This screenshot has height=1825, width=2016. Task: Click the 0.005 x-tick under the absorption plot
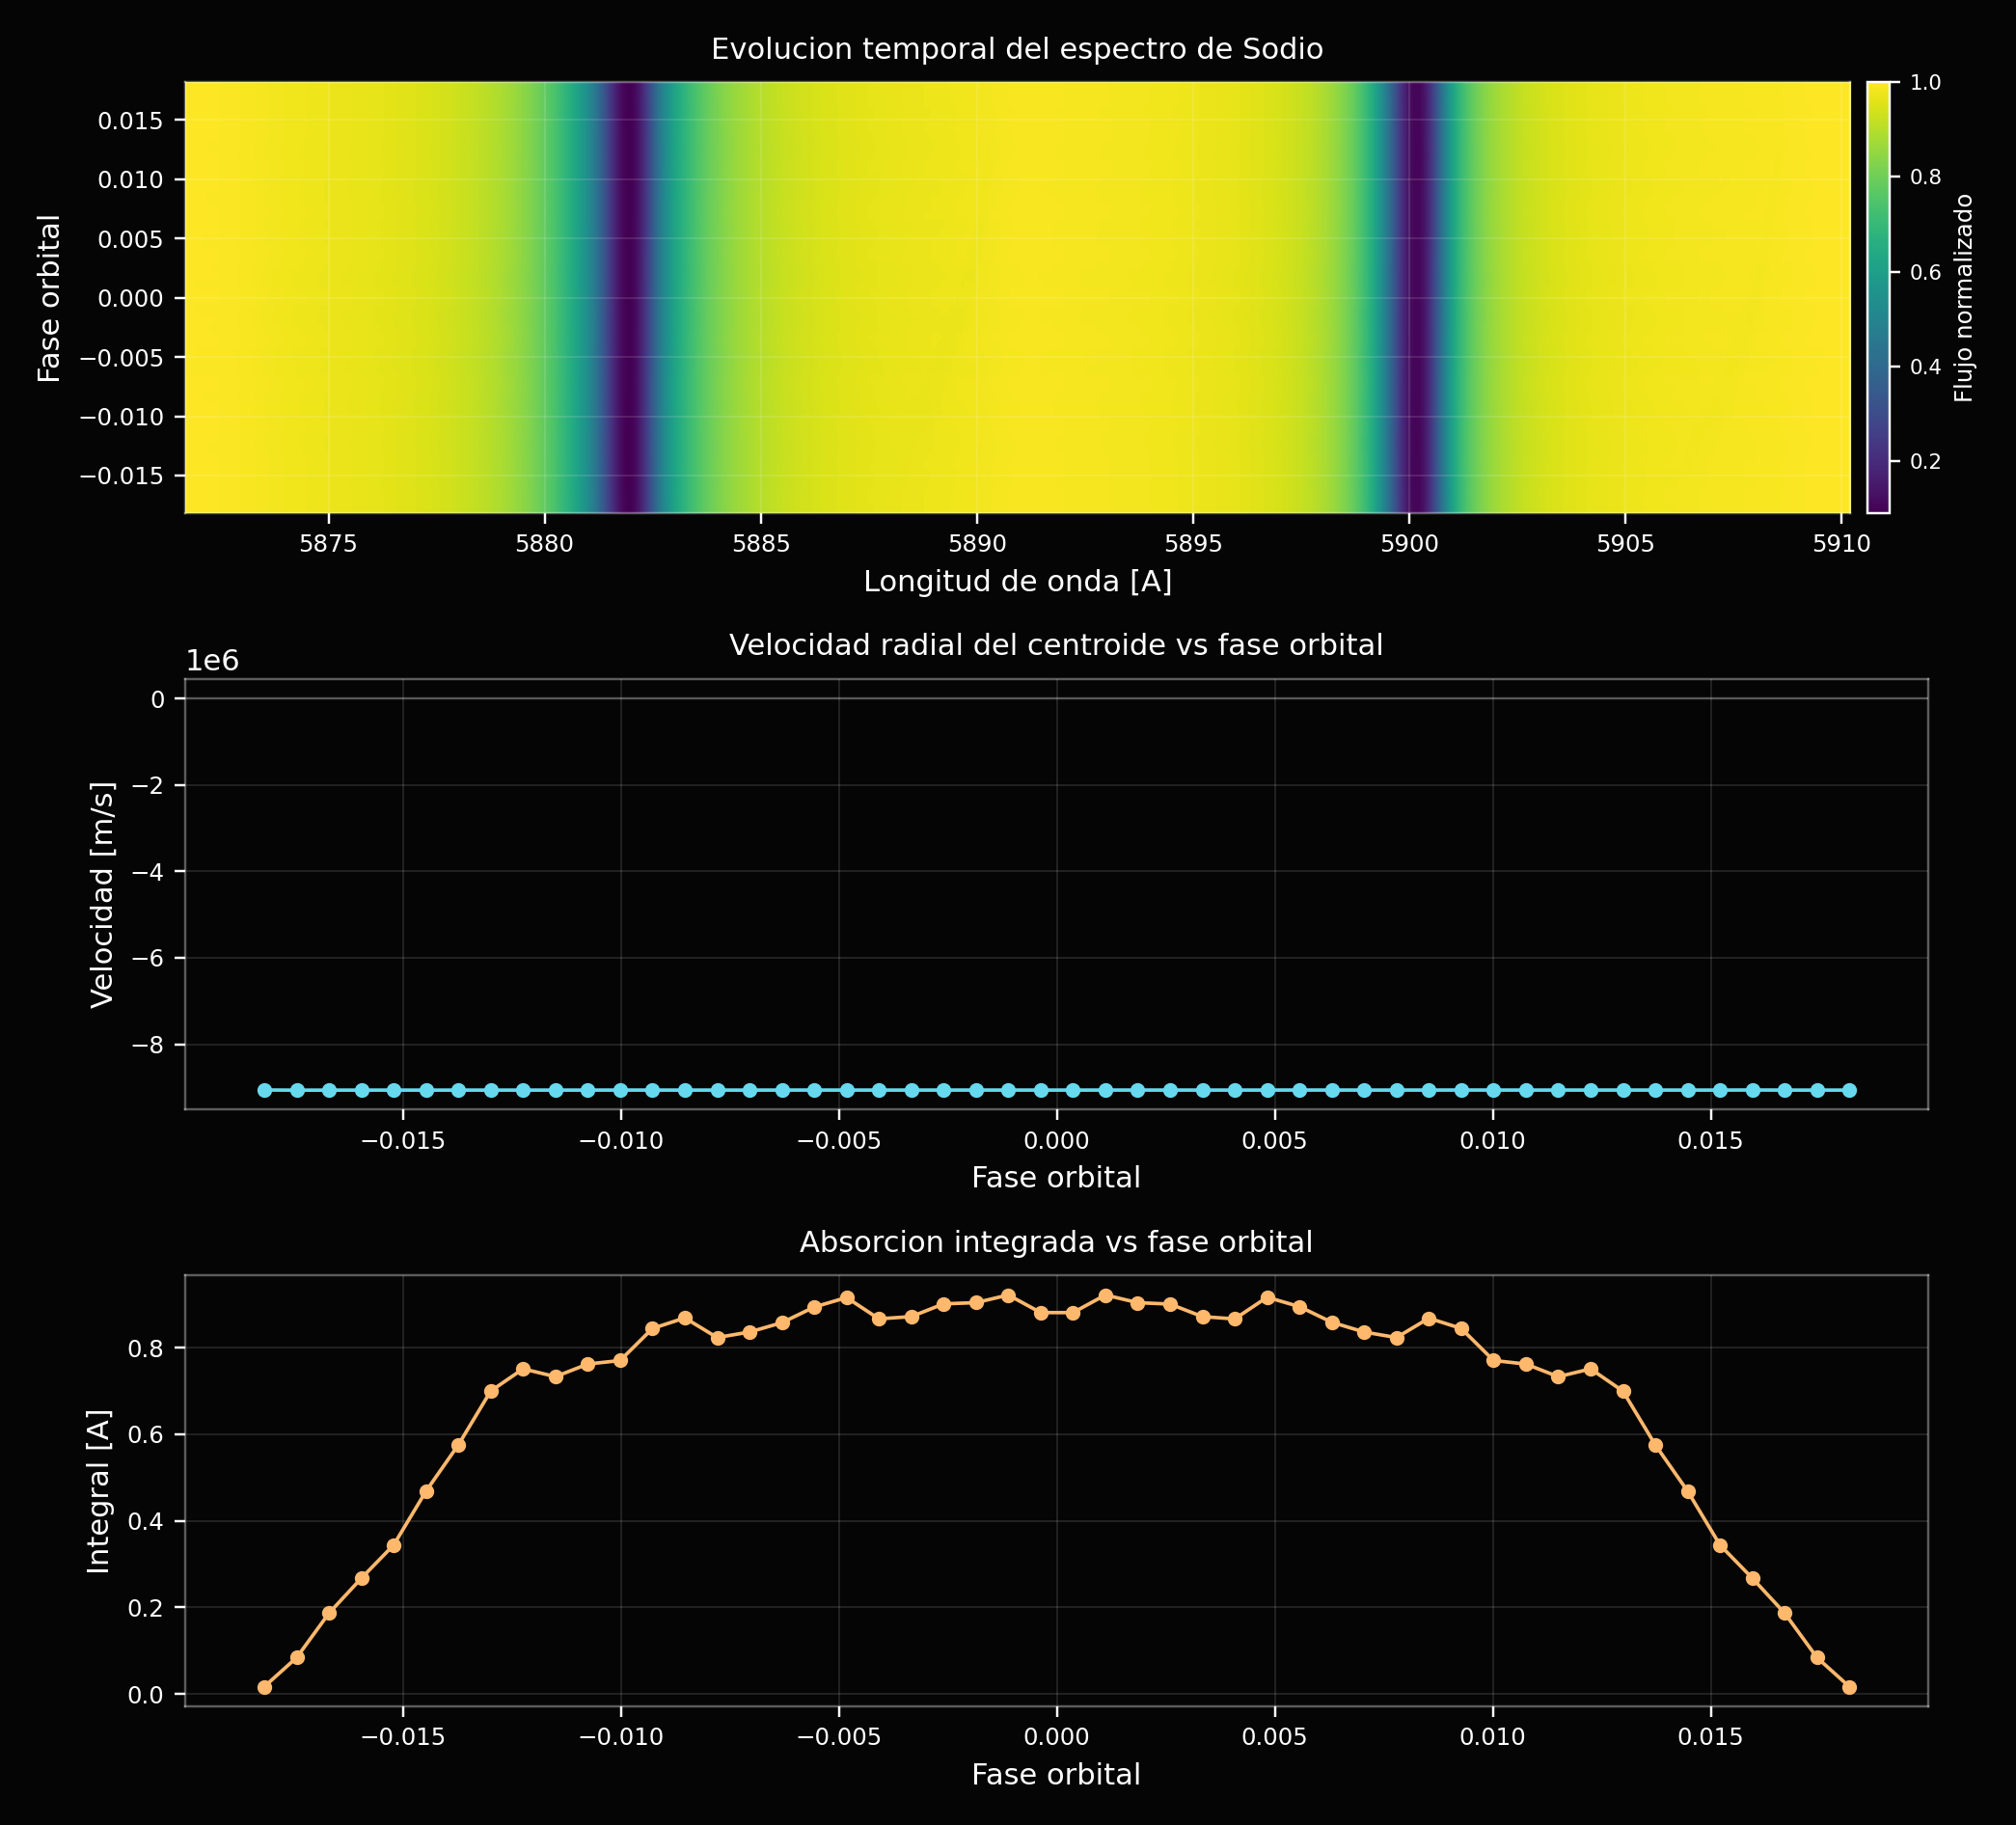pyautogui.click(x=1275, y=1738)
